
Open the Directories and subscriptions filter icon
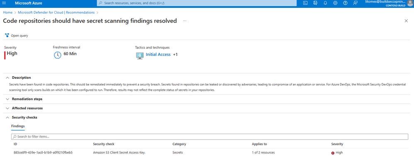(x=315, y=3)
